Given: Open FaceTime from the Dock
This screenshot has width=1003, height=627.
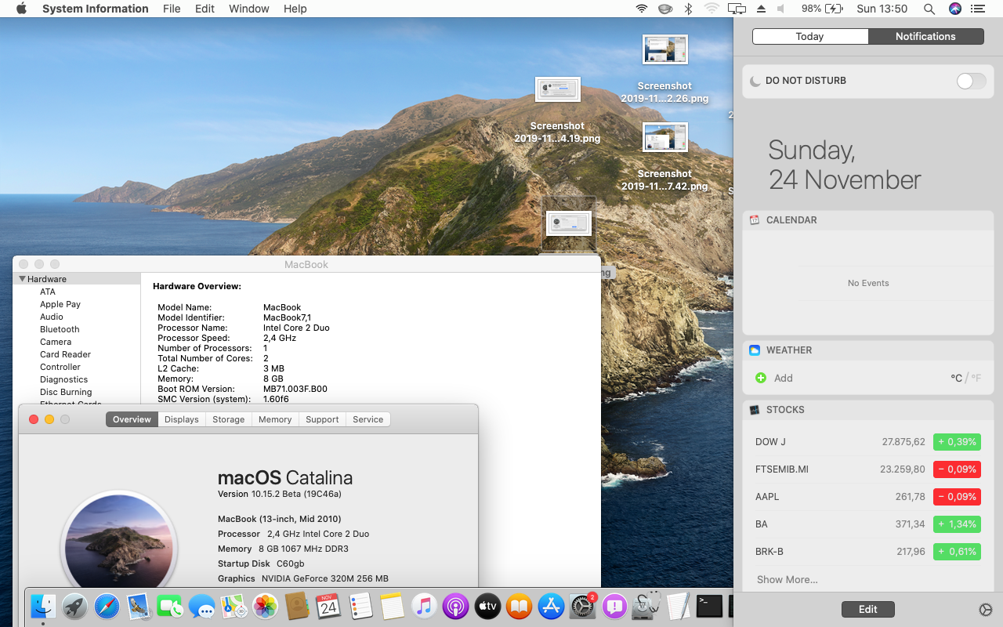Looking at the screenshot, I should [x=170, y=606].
